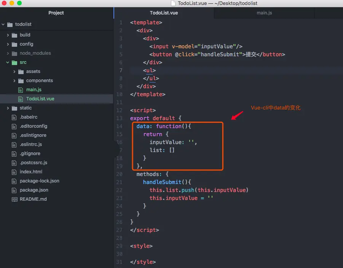Select the node_modules folder label

[35, 53]
